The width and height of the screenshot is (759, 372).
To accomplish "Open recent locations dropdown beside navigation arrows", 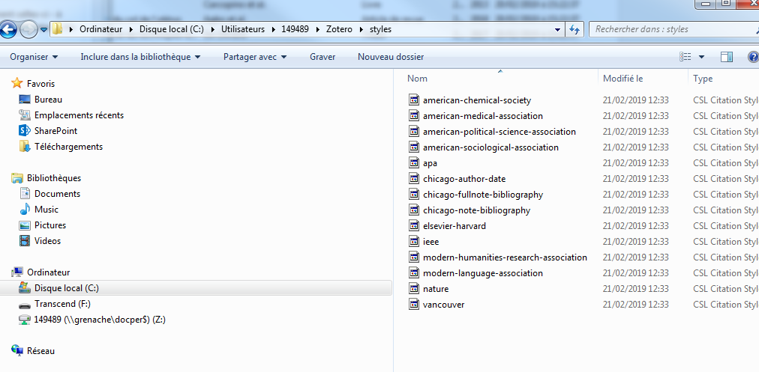I will 43,29.
